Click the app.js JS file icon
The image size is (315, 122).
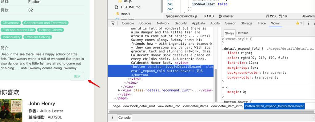[117, 13]
